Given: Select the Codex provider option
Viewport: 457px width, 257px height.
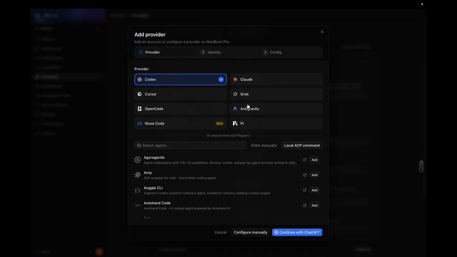Looking at the screenshot, I should (x=180, y=79).
